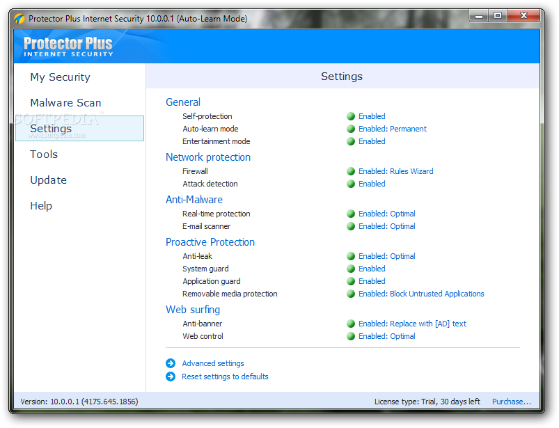Image resolution: width=559 pixels, height=428 pixels.
Task: Click the green status dot for Attack detection
Action: [x=351, y=184]
